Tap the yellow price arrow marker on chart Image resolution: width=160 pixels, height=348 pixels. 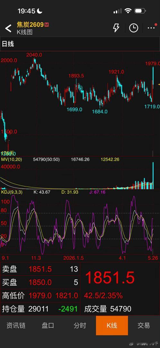pos(159,84)
